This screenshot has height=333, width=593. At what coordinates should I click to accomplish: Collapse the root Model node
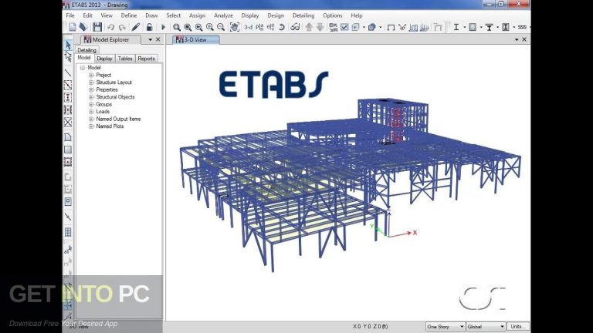(x=83, y=68)
